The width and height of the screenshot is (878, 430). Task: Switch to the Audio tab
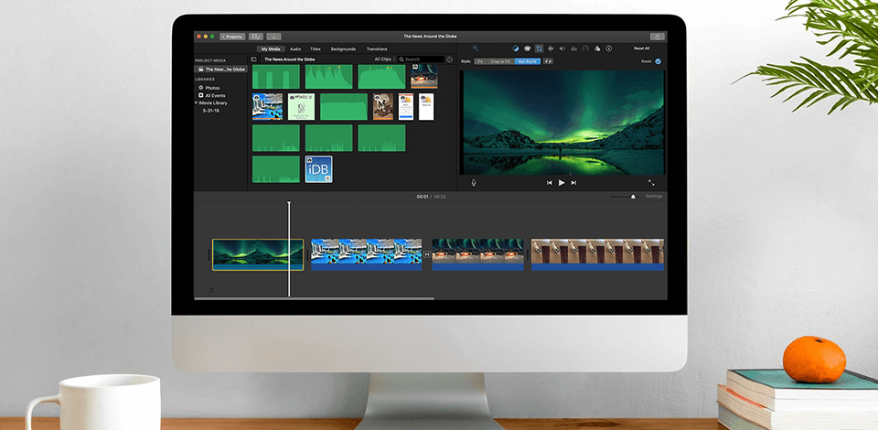(x=295, y=48)
